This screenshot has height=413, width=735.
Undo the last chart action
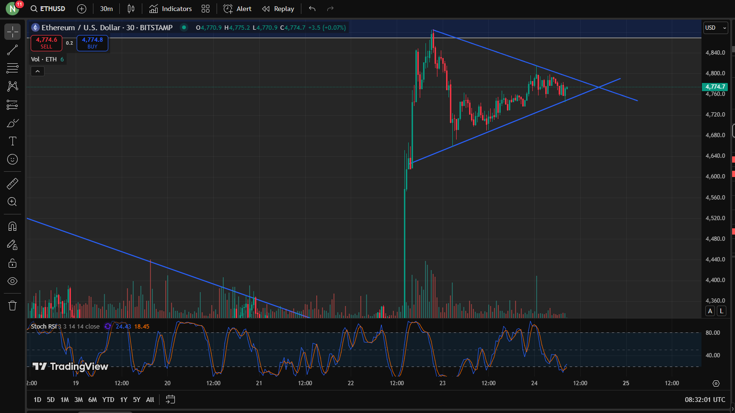(x=312, y=9)
